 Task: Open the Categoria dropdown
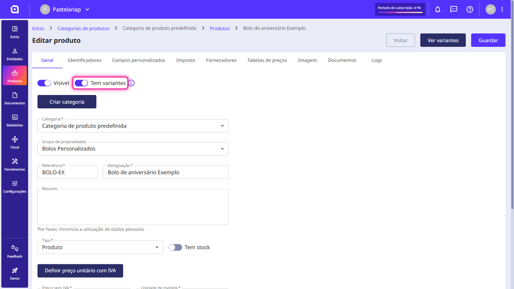[x=133, y=126]
